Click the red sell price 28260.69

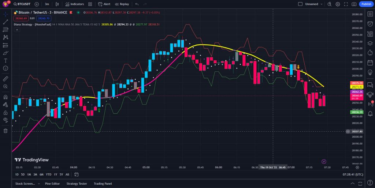tap(21, 18)
